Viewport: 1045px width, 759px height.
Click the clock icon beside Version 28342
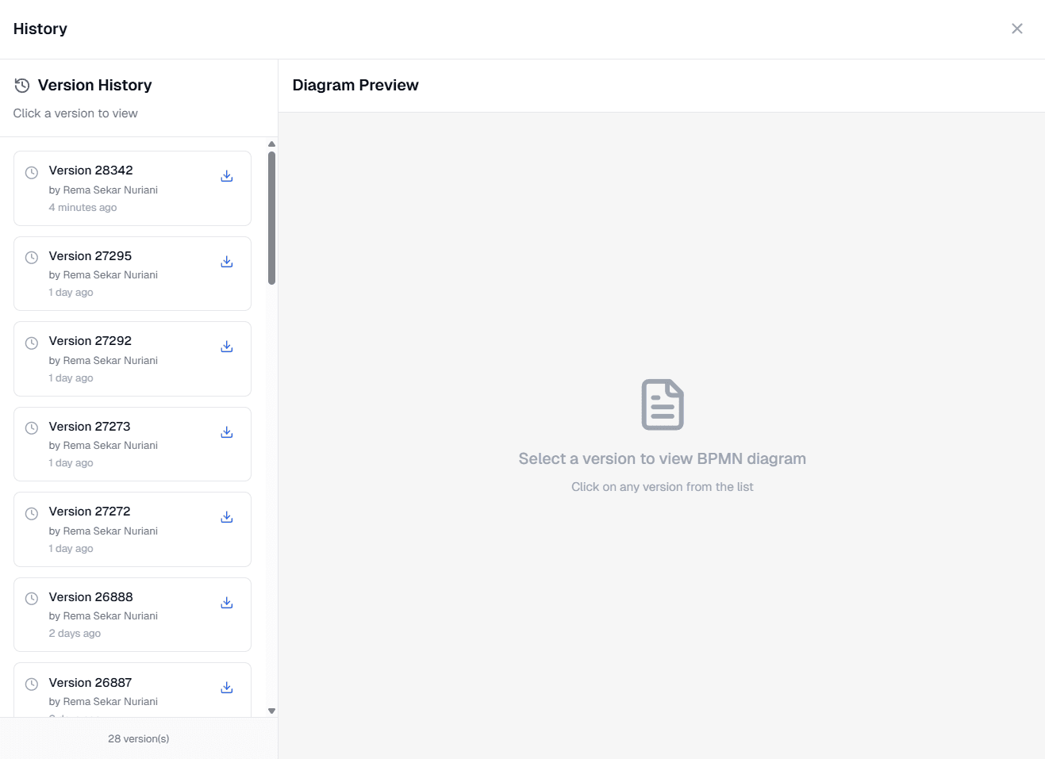[x=31, y=172]
